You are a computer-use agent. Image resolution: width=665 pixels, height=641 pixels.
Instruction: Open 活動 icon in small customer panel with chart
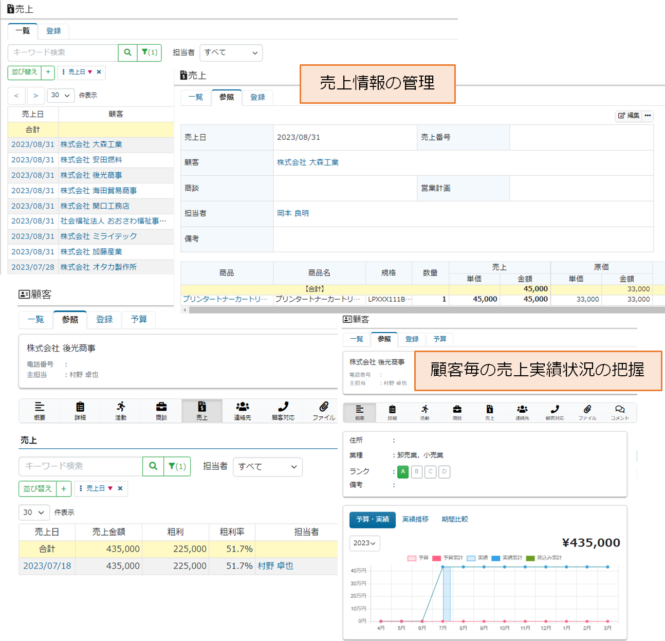tap(424, 412)
